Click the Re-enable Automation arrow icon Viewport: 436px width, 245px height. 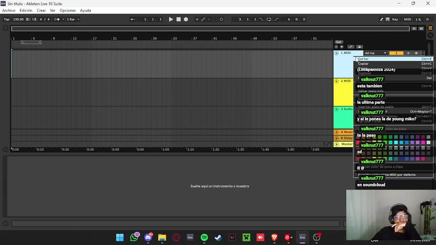tap(209, 19)
